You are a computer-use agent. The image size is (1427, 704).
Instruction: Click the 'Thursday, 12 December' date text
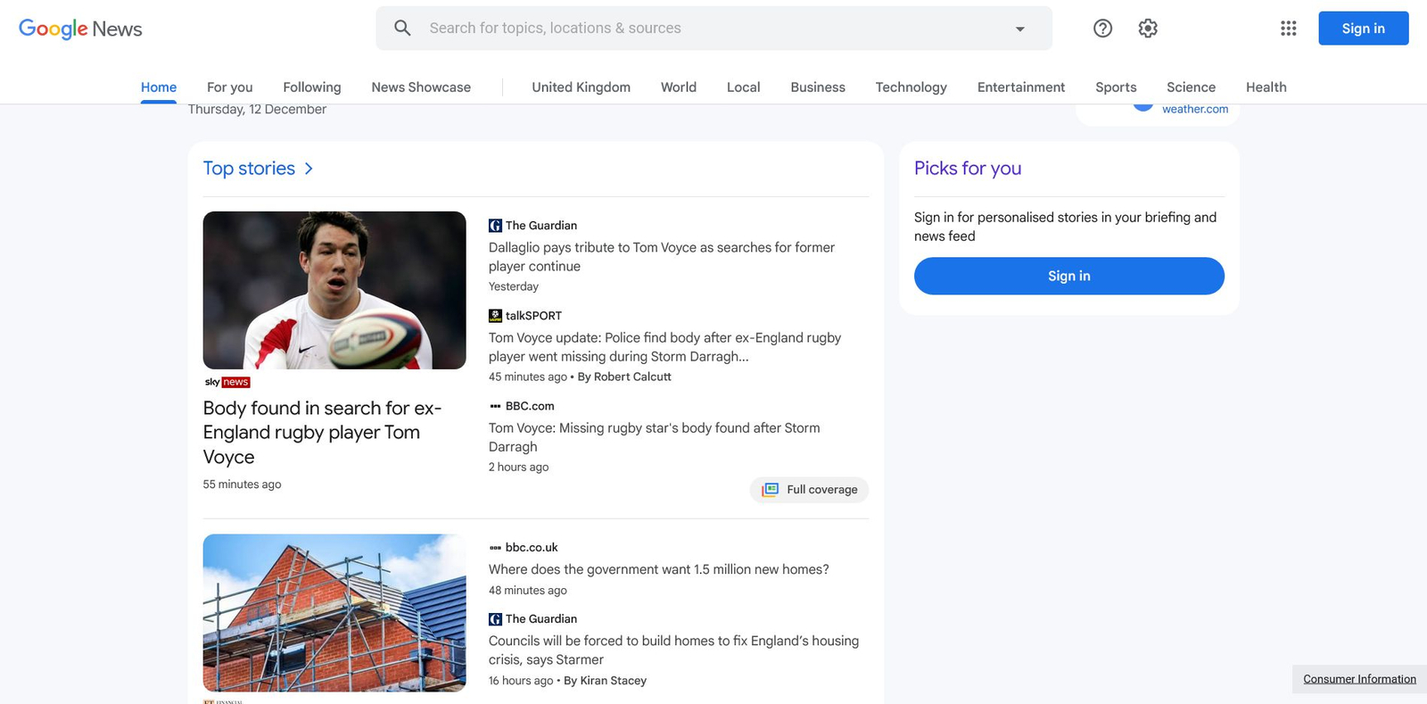[x=257, y=110]
